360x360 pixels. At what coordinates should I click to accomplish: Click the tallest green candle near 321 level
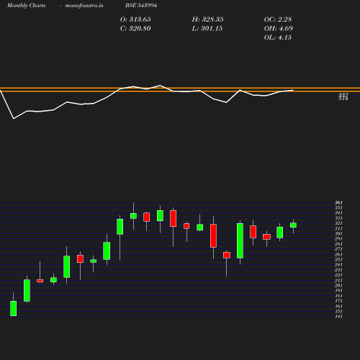coord(240,240)
